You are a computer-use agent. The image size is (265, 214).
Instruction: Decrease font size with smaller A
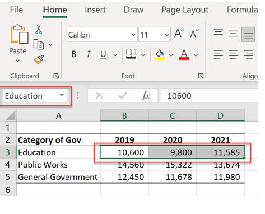(x=194, y=34)
